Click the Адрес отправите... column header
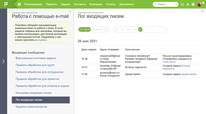Screen dimensions: 206x114 pyautogui.click(x=110, y=50)
